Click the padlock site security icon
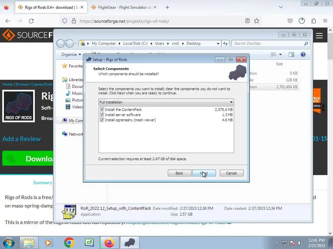Image resolution: width=333 pixels, height=249 pixels. pyautogui.click(x=74, y=21)
